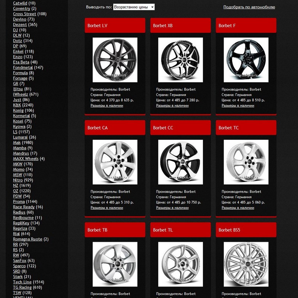The height and width of the screenshot is (298, 298).
Task: View available sizes for Borbet CA
Action: [107, 208]
